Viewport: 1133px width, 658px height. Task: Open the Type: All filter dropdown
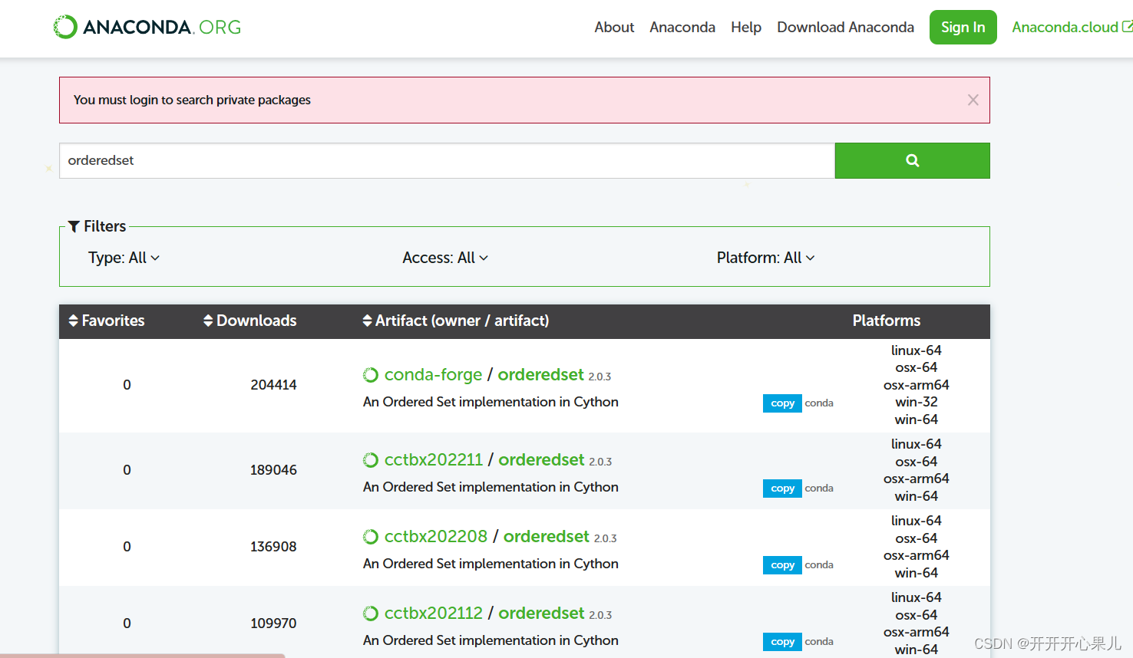coord(124,258)
